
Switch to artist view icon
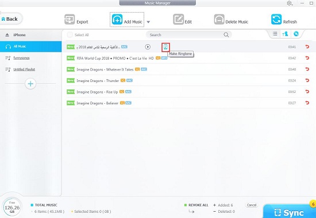point(285,34)
